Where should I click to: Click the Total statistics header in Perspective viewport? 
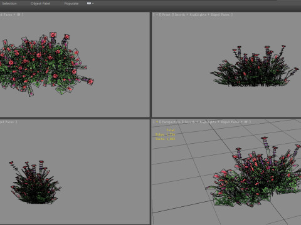coord(171,130)
